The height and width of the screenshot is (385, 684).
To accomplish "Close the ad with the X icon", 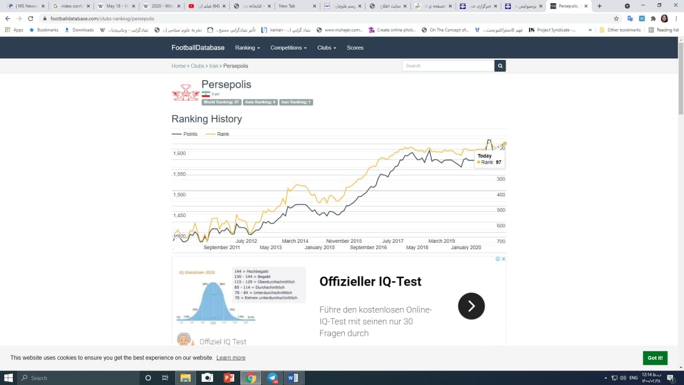I will click(x=503, y=259).
